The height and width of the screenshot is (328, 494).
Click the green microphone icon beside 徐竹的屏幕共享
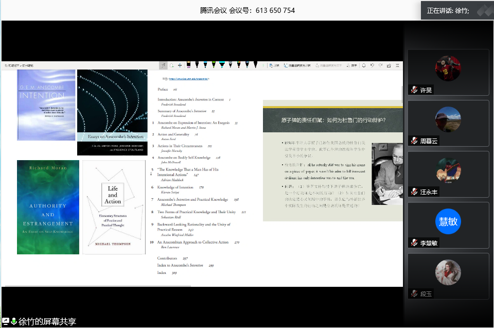point(14,321)
